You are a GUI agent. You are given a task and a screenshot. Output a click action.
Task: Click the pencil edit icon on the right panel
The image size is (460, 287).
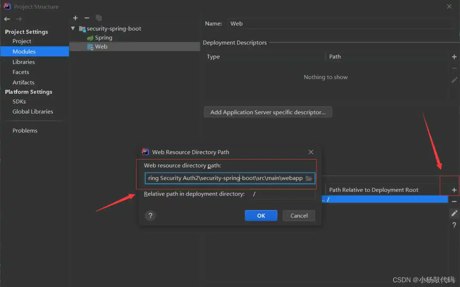coord(454,213)
